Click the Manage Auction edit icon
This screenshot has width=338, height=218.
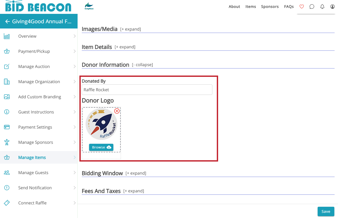7,67
